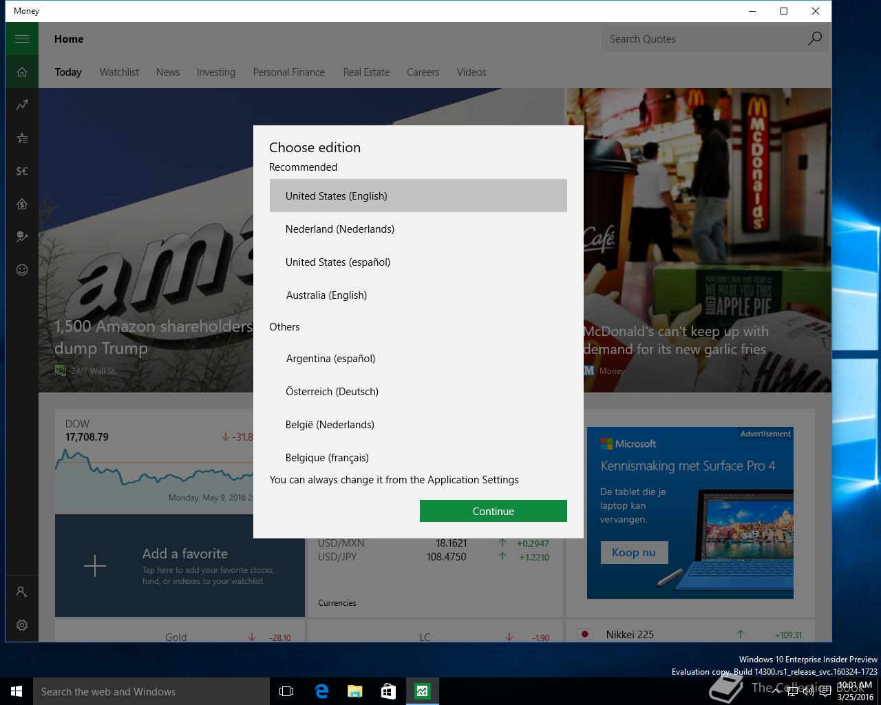Open Watchlist from the sidebar star icon
The width and height of the screenshot is (881, 705).
click(x=22, y=138)
